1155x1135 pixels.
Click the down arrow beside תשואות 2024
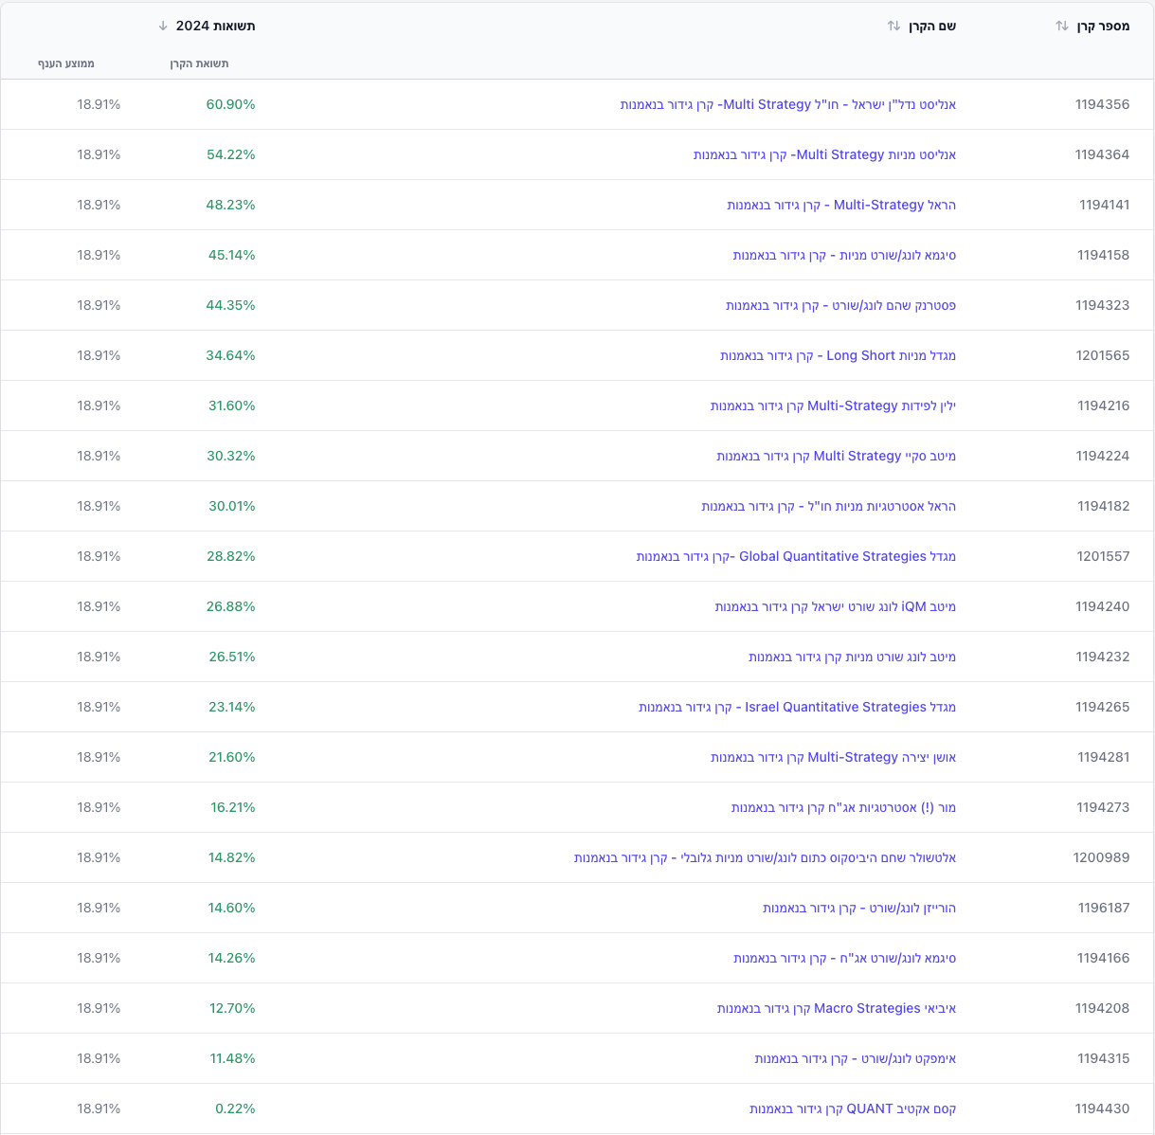[x=163, y=26]
